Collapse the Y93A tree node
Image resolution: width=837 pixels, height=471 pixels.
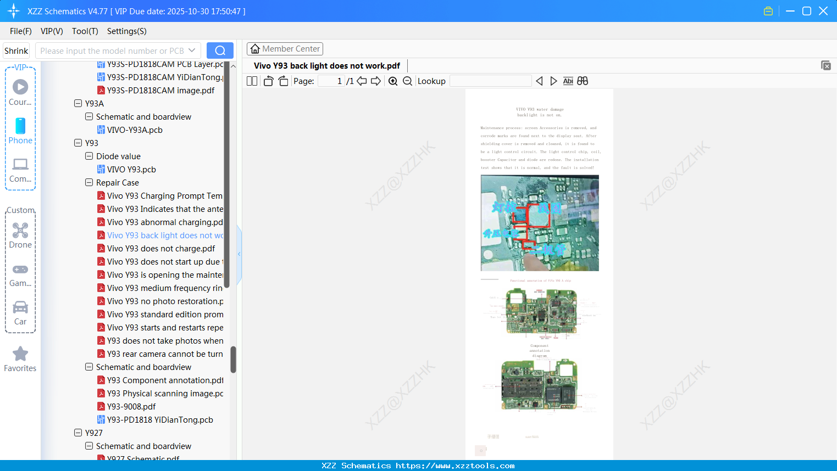pos(78,103)
